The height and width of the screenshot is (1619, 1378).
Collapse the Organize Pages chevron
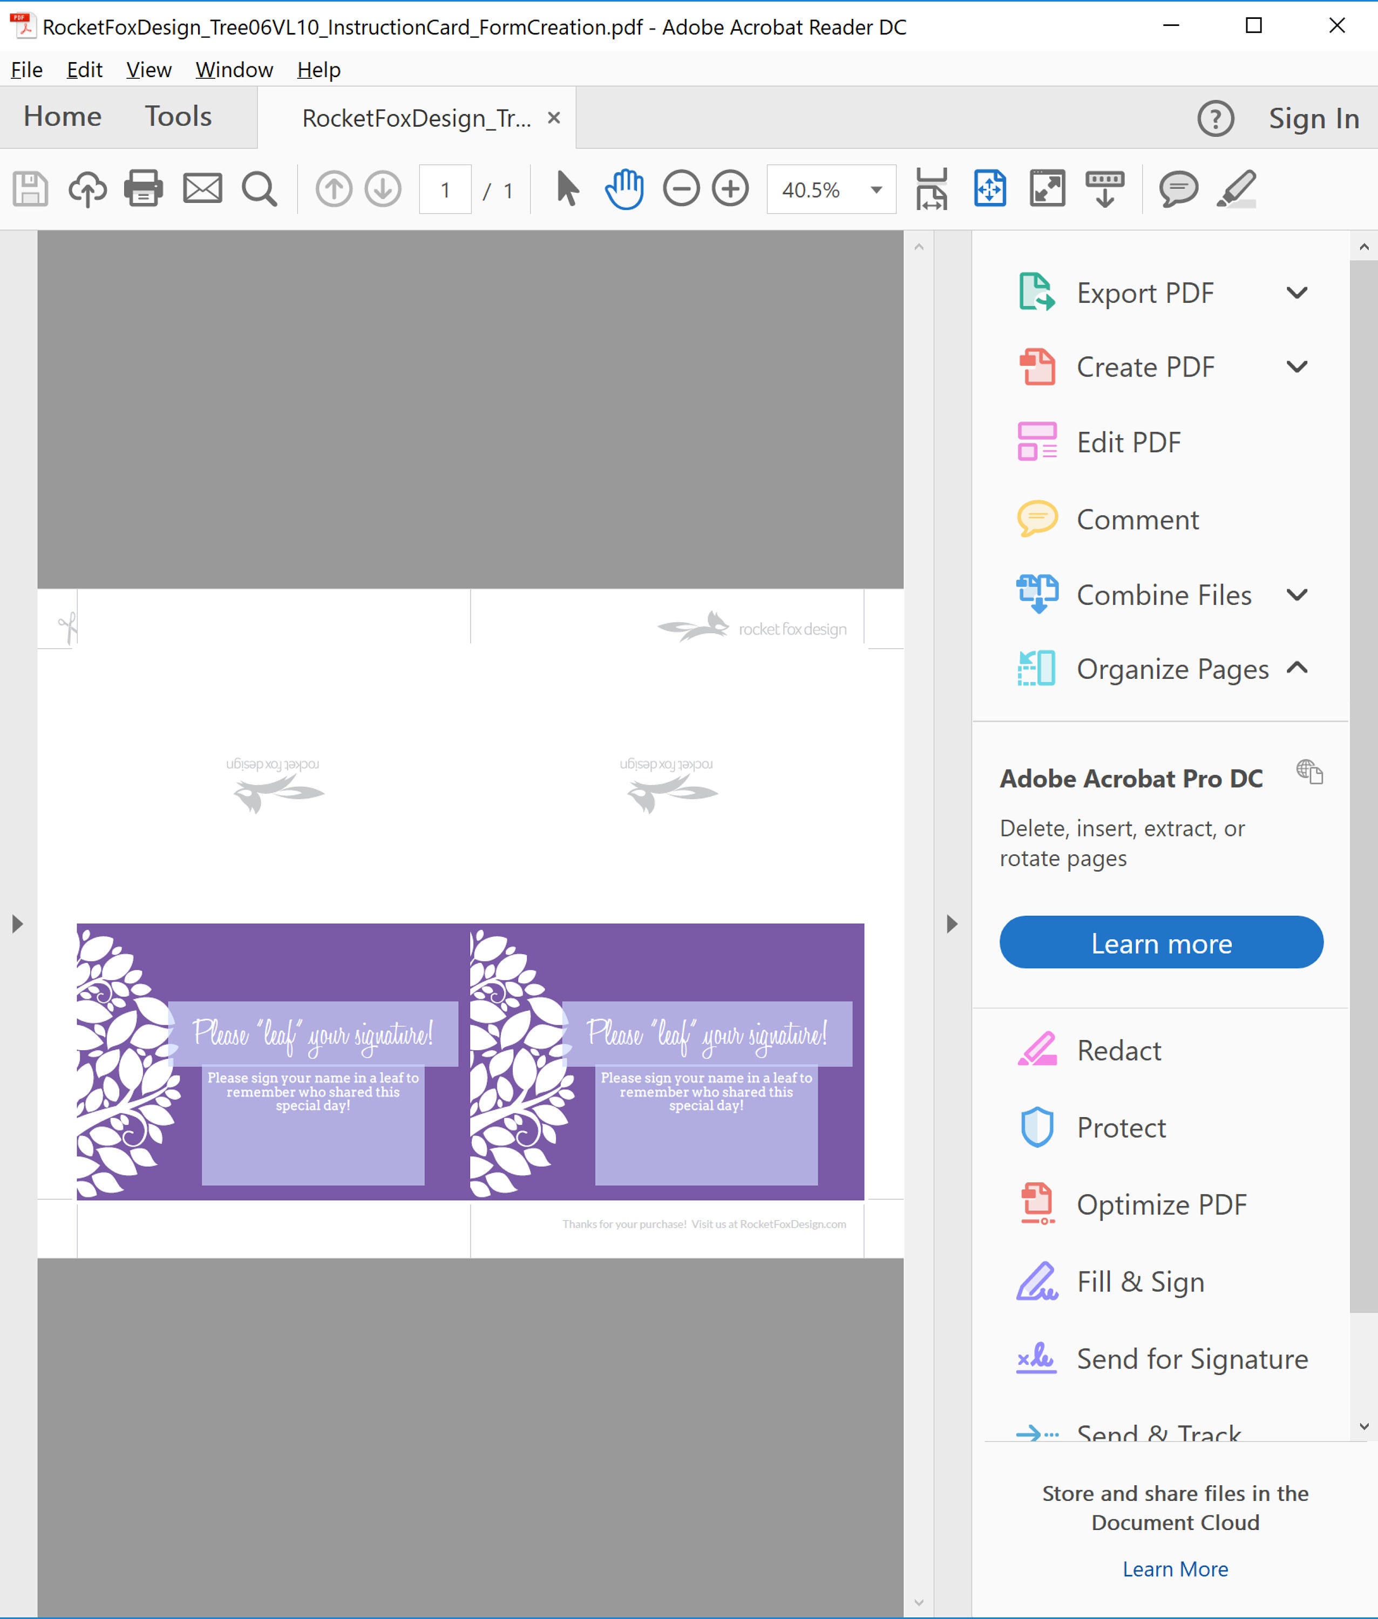pos(1296,669)
